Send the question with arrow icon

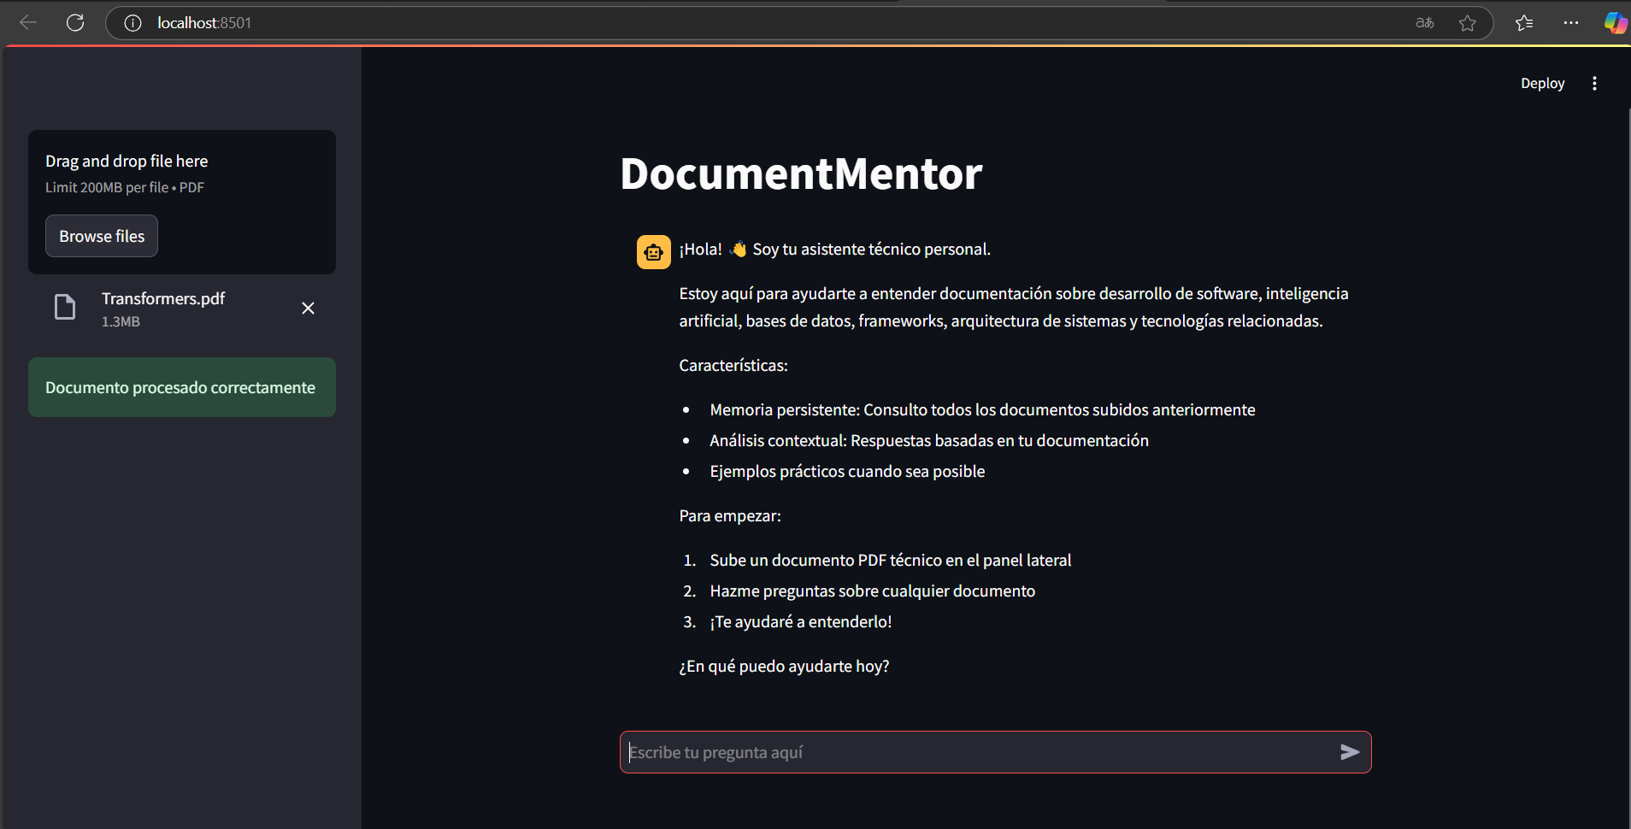[1350, 752]
